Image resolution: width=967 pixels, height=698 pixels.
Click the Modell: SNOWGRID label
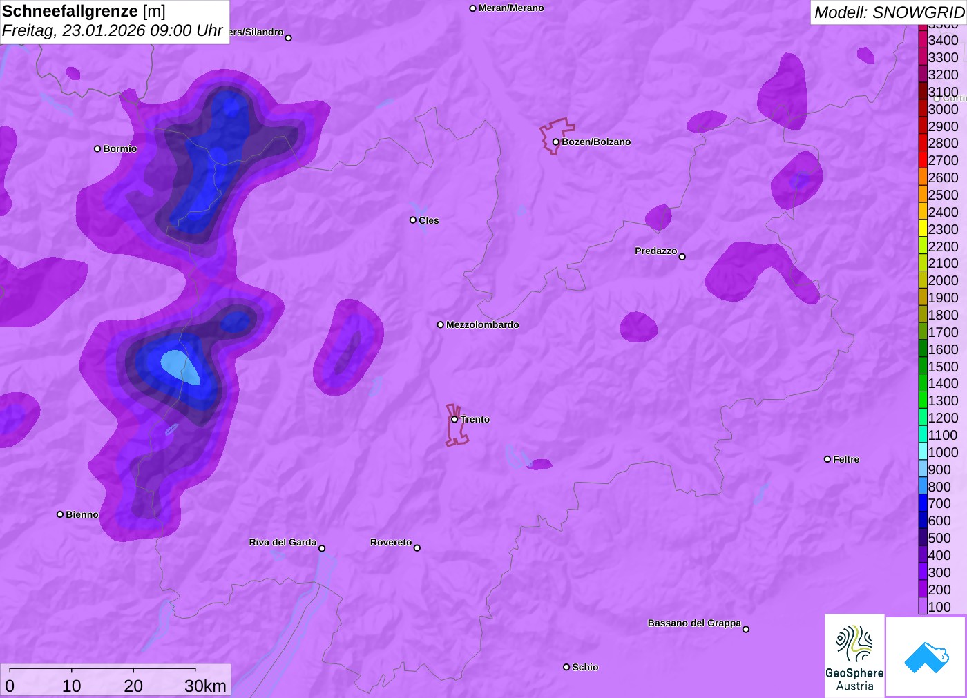tap(889, 12)
